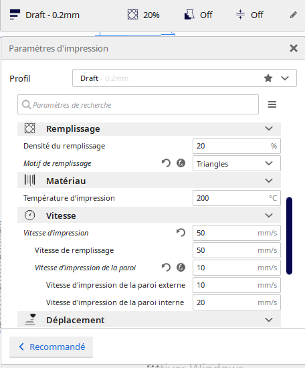
Task: Click the star icon in Profil field
Action: (x=268, y=78)
